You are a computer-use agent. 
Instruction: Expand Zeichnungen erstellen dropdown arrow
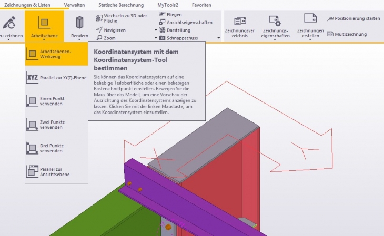point(310,39)
